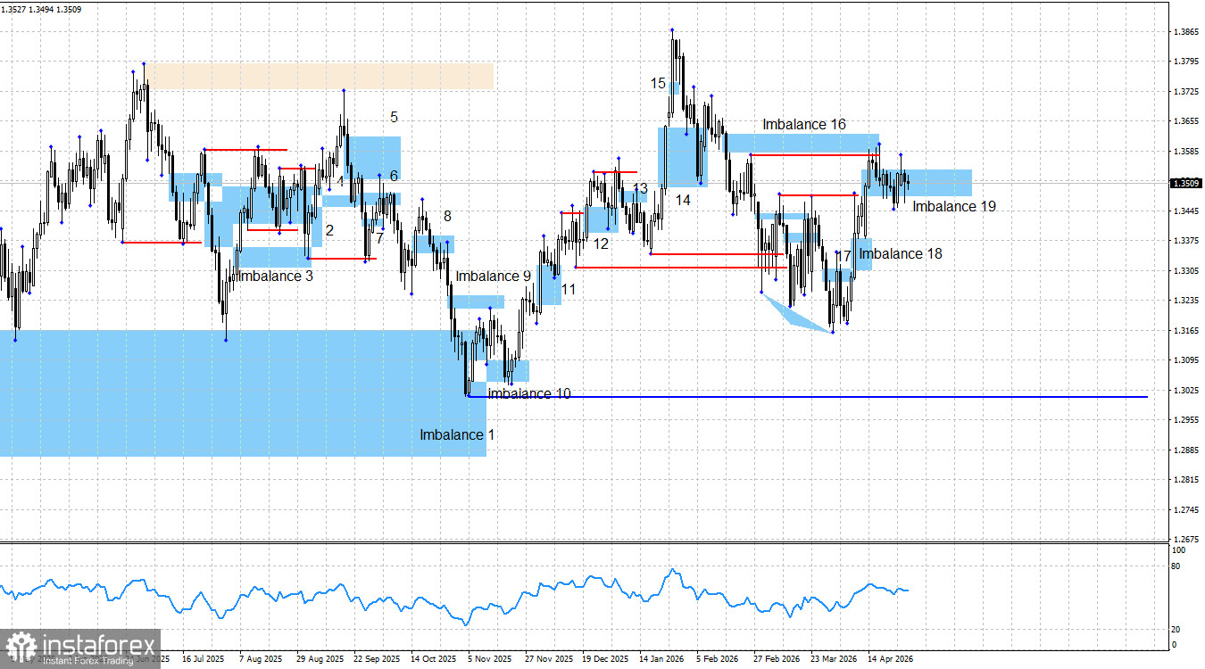Viewport: 1205px width, 669px height.
Task: Click the blue arrow marker above peak 15
Action: coord(672,29)
